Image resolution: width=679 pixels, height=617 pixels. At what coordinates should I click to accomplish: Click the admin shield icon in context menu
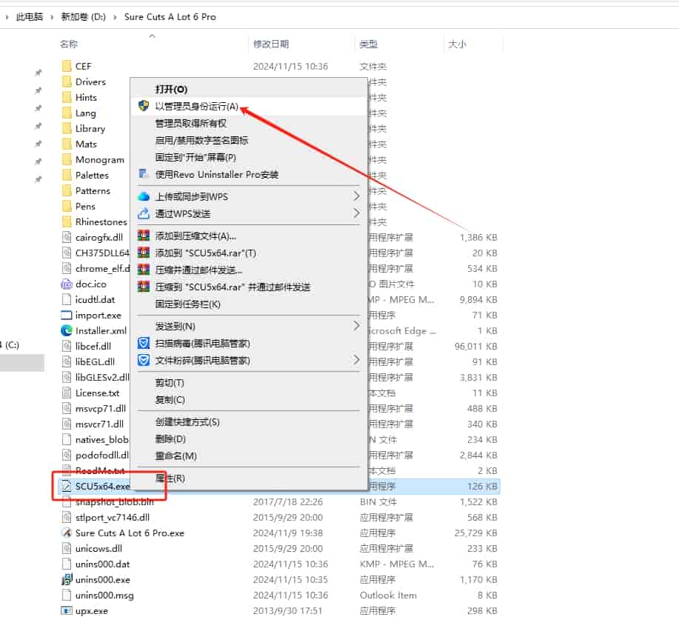click(x=144, y=106)
